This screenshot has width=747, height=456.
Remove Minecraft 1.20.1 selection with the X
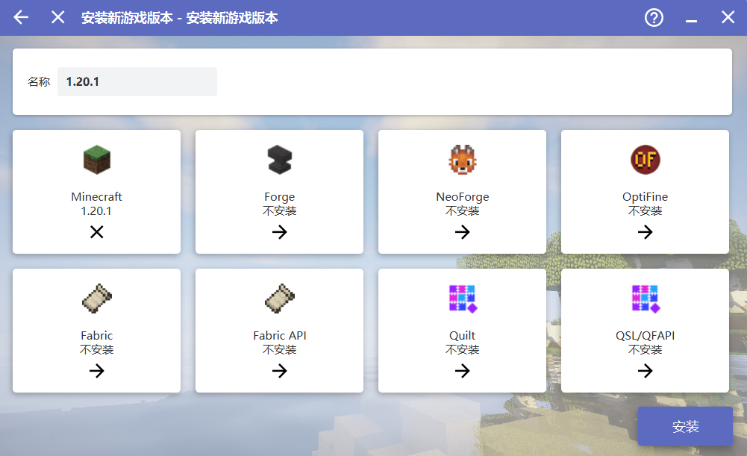tap(97, 232)
